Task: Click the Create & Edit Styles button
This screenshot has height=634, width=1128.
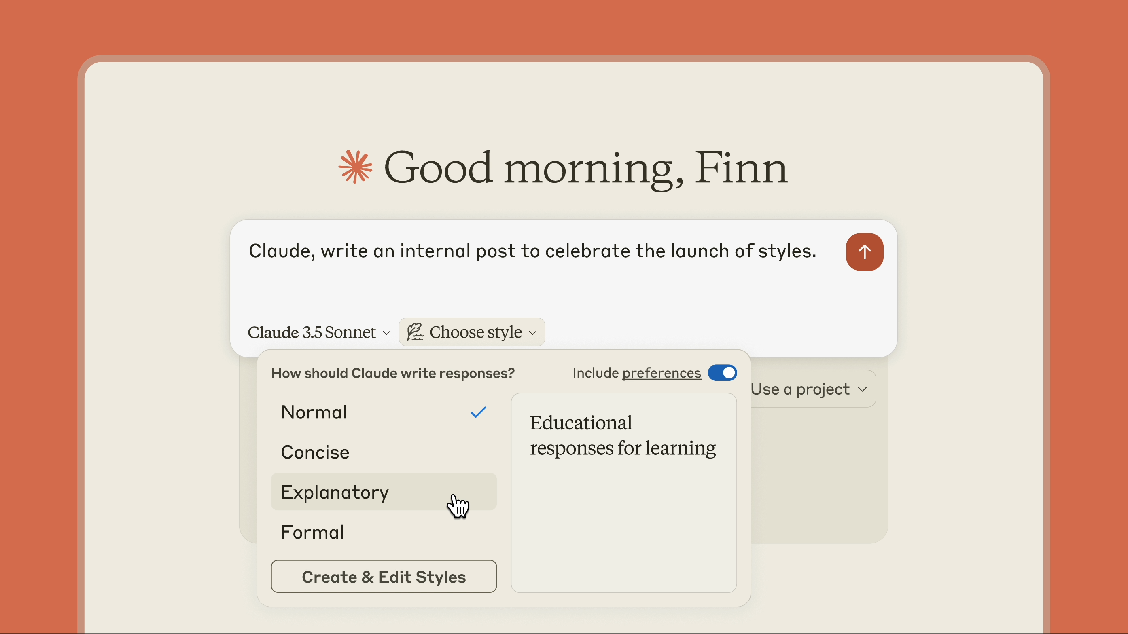Action: pos(384,577)
